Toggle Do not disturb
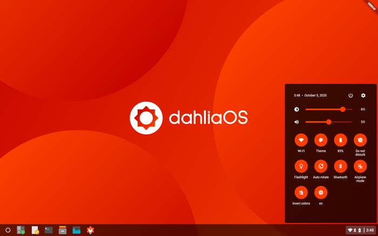Viewport: 378px width, 236px height. tap(360, 140)
